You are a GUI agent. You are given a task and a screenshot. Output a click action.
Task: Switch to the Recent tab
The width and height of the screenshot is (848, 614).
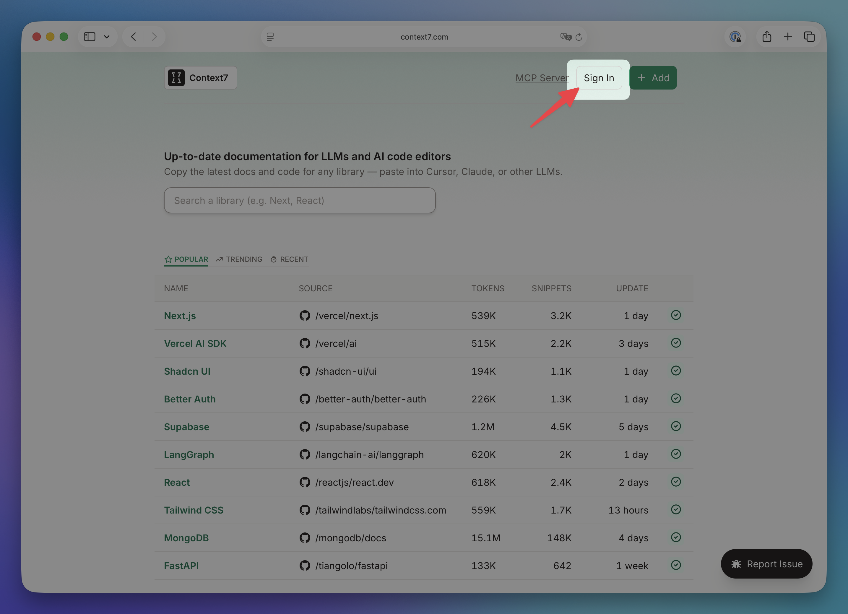(289, 259)
